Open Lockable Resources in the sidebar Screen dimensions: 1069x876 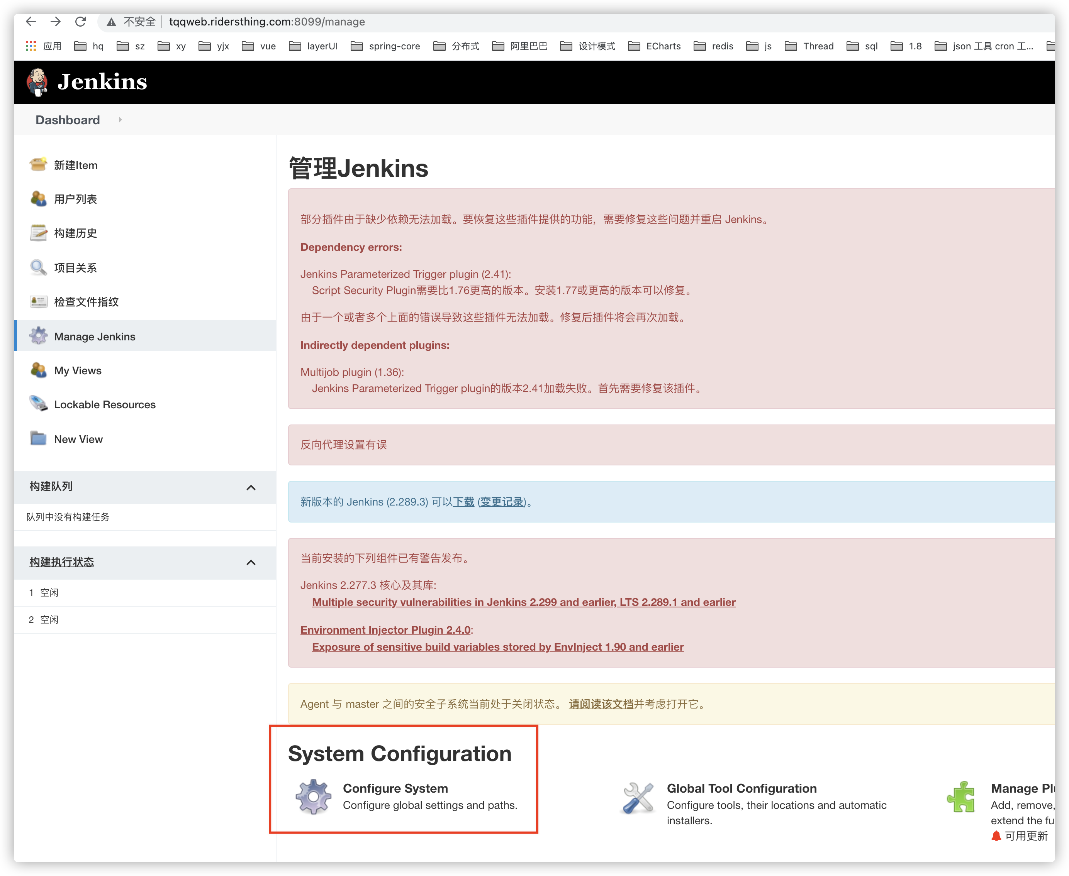click(105, 404)
